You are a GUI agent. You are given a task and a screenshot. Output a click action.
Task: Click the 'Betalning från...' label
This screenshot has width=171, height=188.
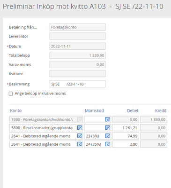[x=23, y=27]
